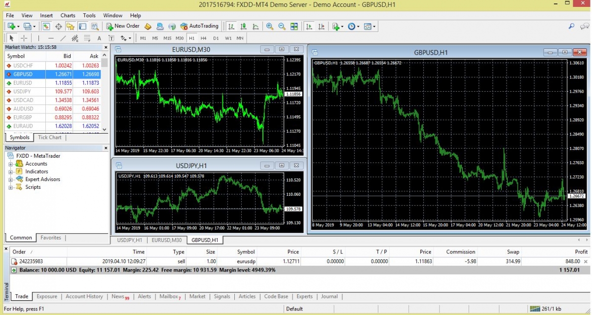Switch to the Tick Chart tab
The width and height of the screenshot is (592, 315).
(50, 138)
